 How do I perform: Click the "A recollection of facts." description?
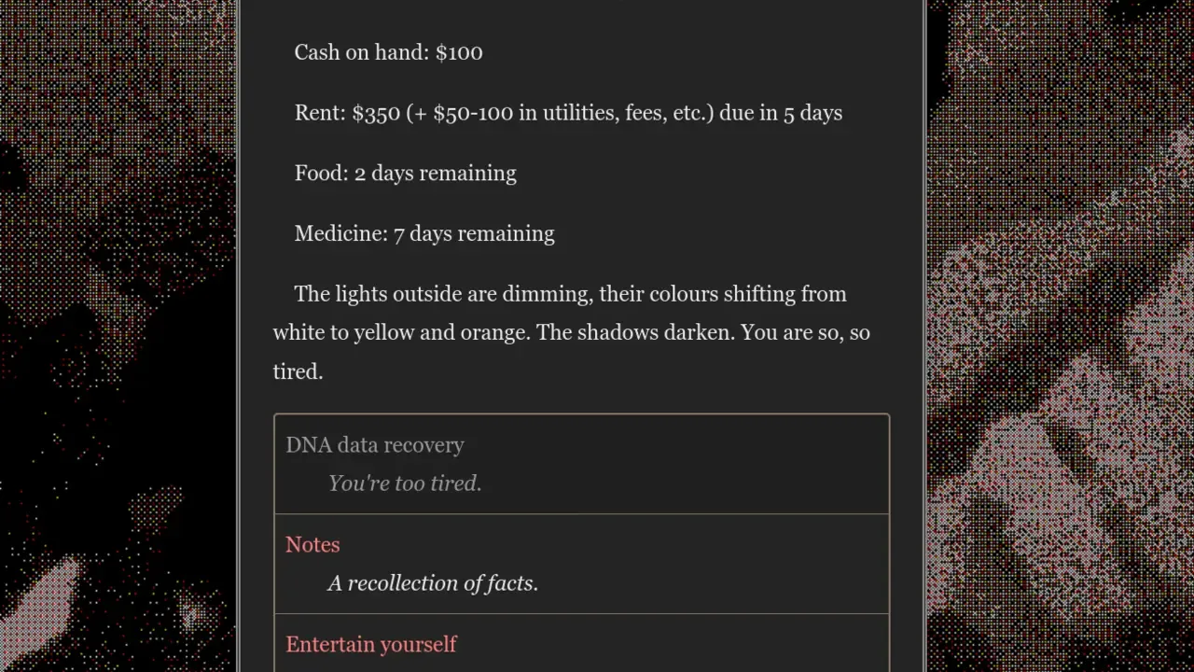[x=433, y=583]
